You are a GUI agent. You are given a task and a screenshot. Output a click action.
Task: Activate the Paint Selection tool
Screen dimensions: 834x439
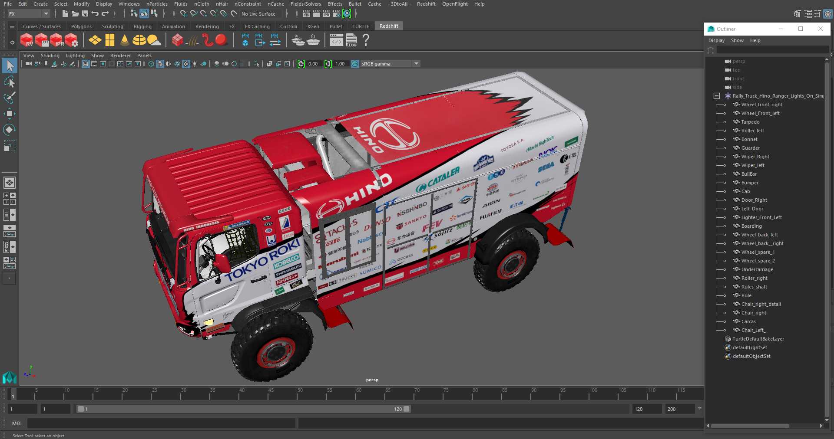tap(10, 98)
